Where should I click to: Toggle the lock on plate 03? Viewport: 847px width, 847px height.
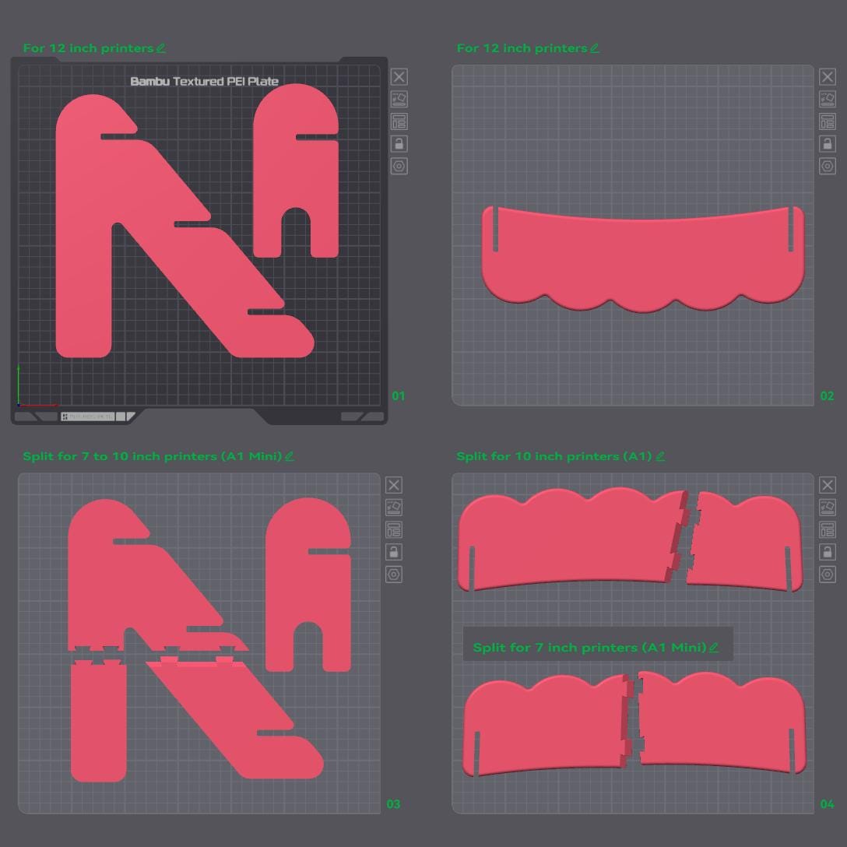coord(394,552)
